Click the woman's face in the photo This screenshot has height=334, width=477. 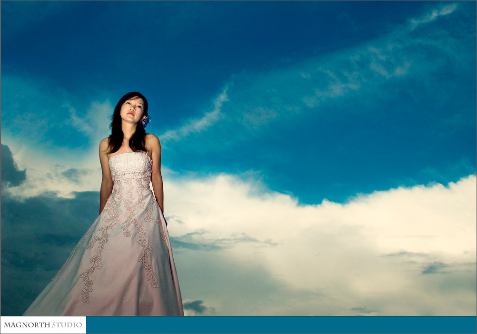point(132,110)
